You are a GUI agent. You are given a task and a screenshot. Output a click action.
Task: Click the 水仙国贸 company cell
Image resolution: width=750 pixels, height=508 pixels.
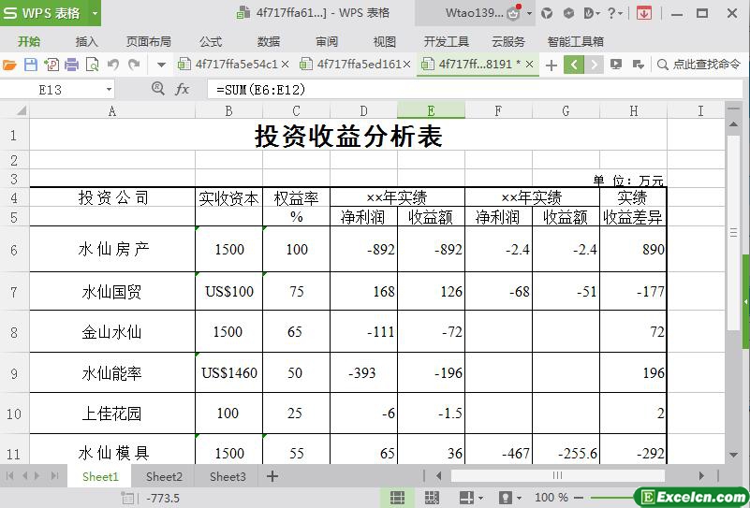(112, 291)
